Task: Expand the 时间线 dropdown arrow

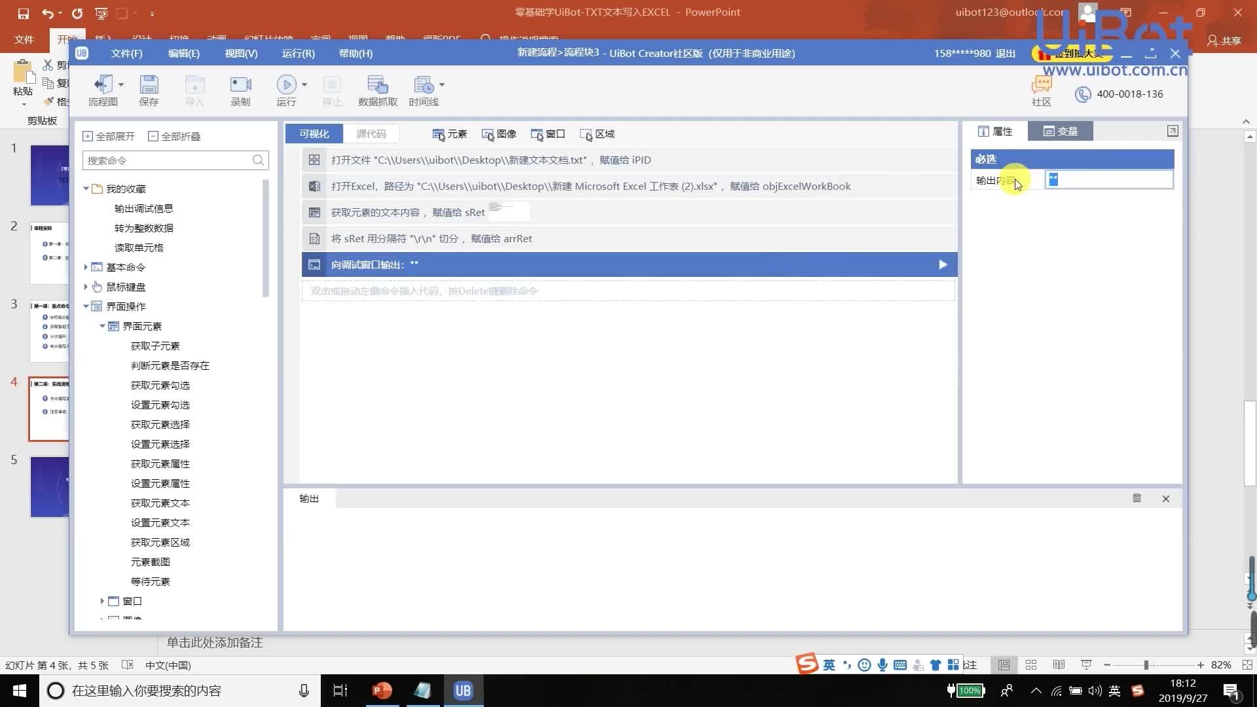Action: click(x=441, y=84)
